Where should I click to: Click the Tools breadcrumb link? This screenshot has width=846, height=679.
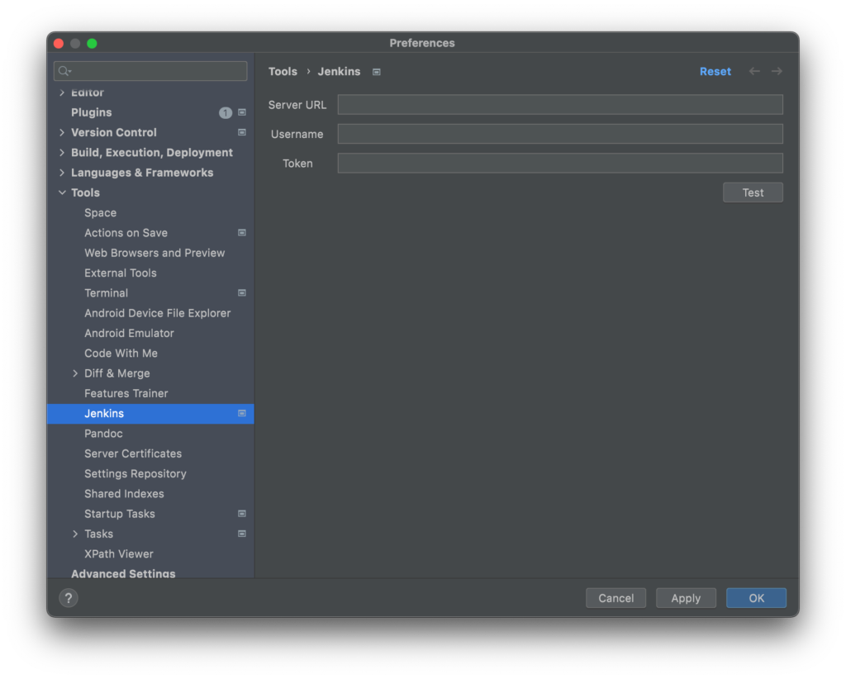[283, 71]
